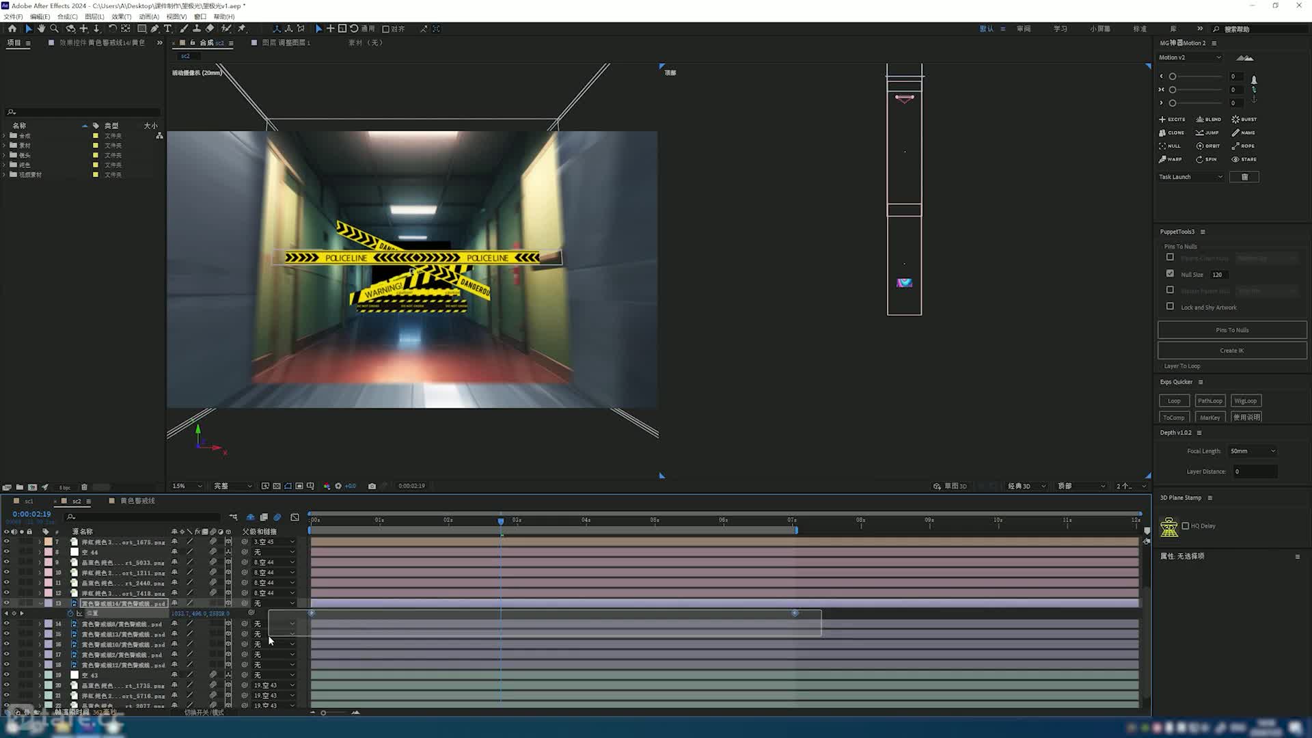
Task: Hide layer 13 yellow warning line psd
Action: pyautogui.click(x=7, y=603)
